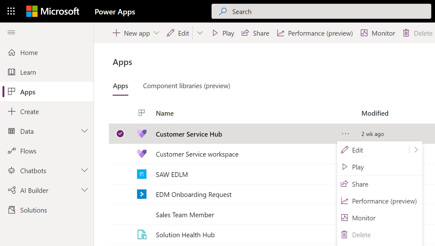Expand the Data section in the sidebar
The width and height of the screenshot is (435, 246).
(x=84, y=131)
